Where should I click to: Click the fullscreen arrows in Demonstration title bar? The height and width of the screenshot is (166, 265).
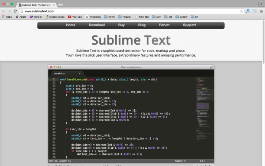212,67
